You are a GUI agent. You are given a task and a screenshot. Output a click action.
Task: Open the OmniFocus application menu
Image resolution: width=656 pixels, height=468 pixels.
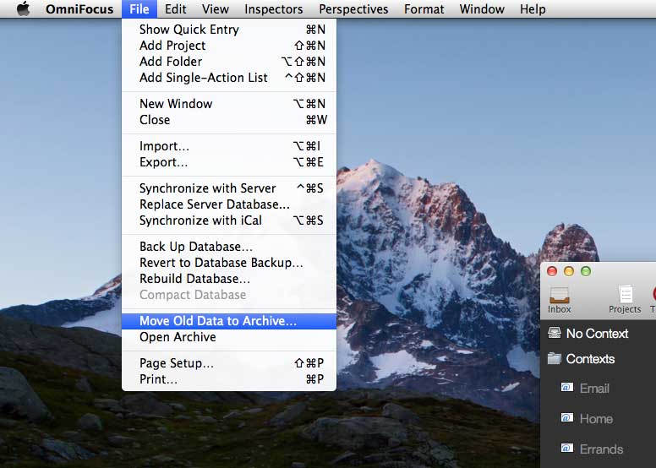79,8
